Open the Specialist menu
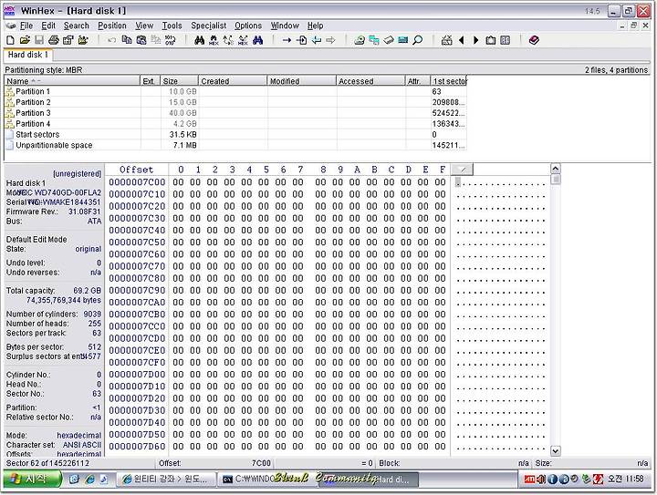 point(208,26)
